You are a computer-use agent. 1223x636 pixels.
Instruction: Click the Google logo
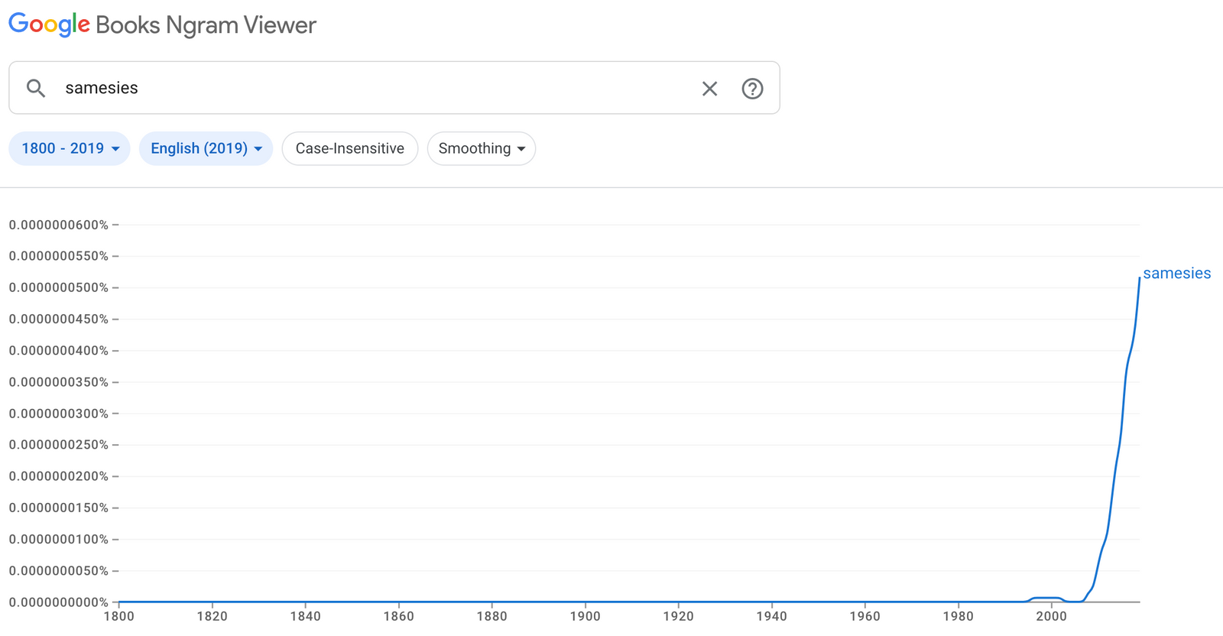pyautogui.click(x=49, y=24)
